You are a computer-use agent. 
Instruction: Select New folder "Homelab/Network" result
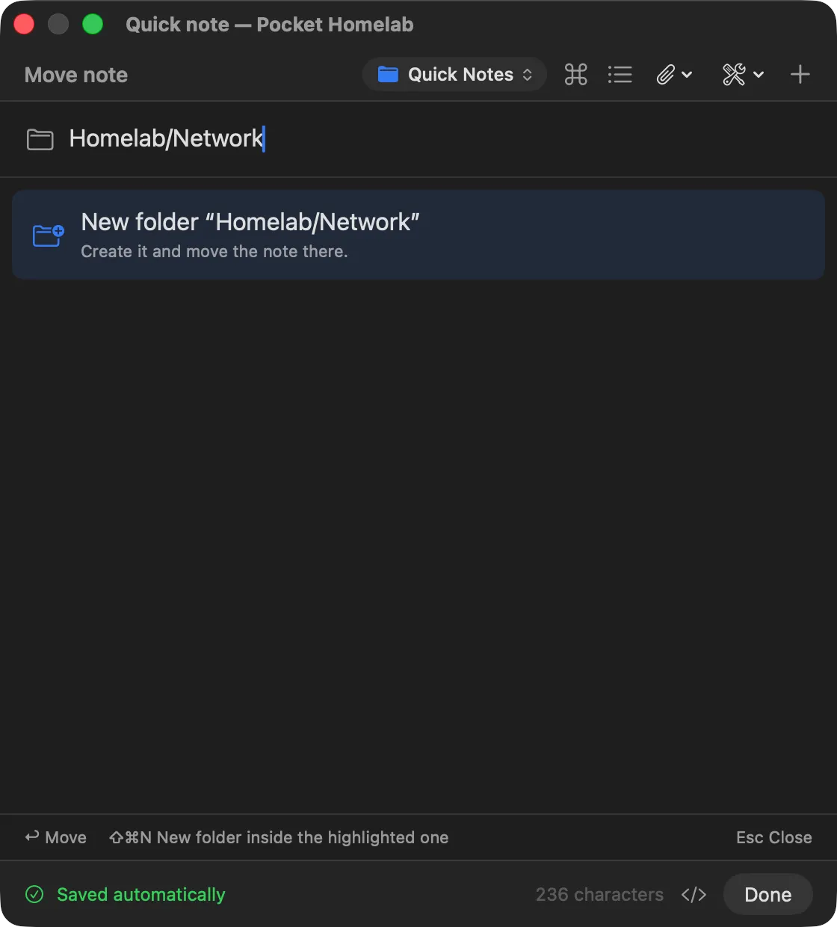tap(418, 235)
